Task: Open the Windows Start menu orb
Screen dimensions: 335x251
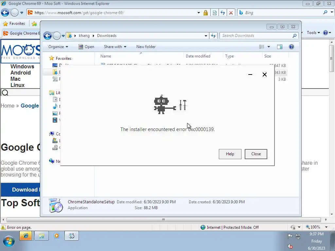Action: 9,241
